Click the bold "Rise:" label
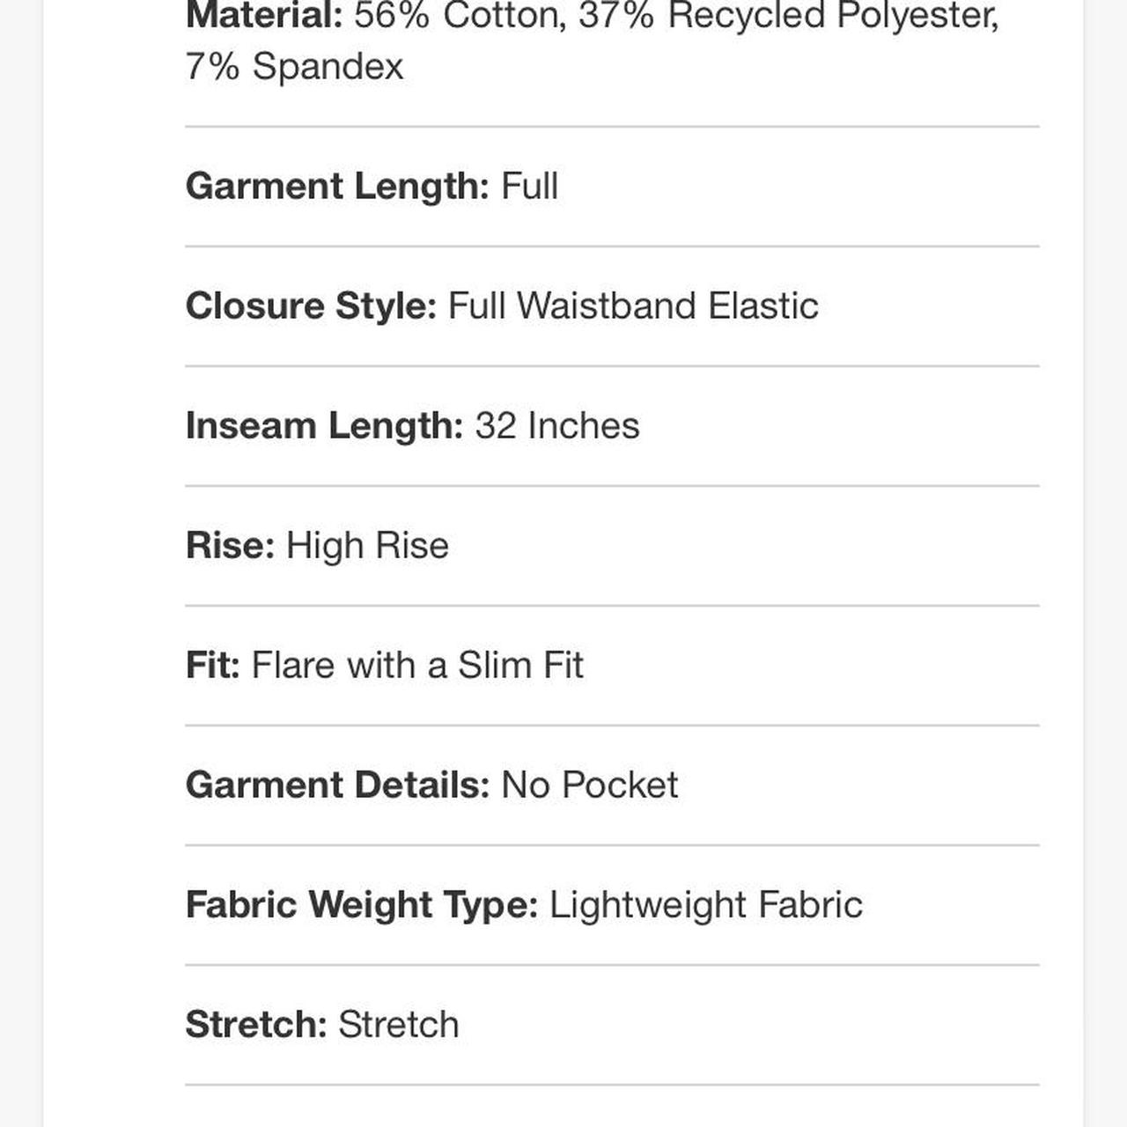1127x1127 pixels. [x=230, y=546]
